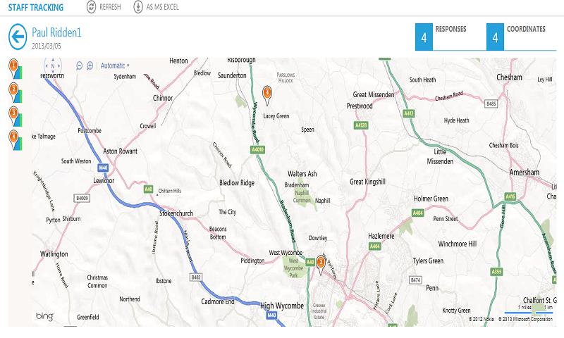Viewport: 564px width, 338px height.
Task: Zoom out the map
Action: coord(78,65)
